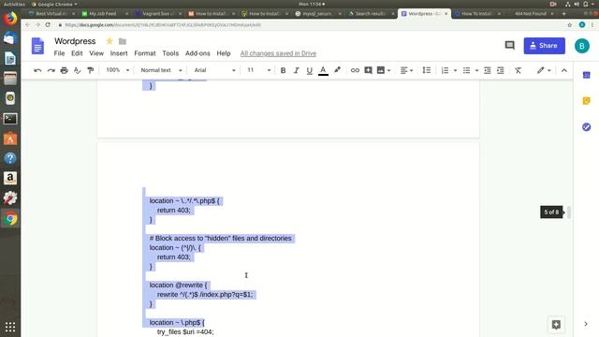Image resolution: width=599 pixels, height=337 pixels.
Task: Open the Edit menu
Action: (77, 53)
